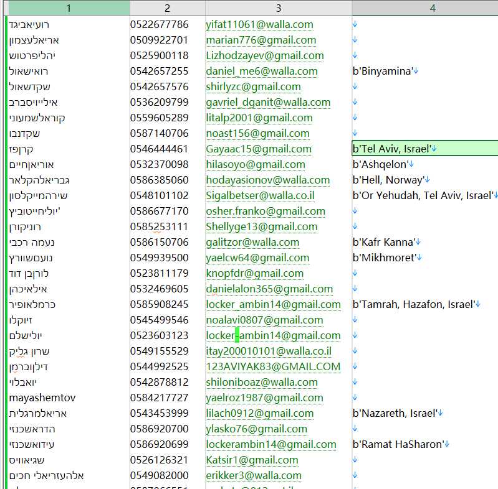Image resolution: width=498 pixels, height=489 pixels.
Task: Click erikker3@walla.com link
Action: pos(254,475)
